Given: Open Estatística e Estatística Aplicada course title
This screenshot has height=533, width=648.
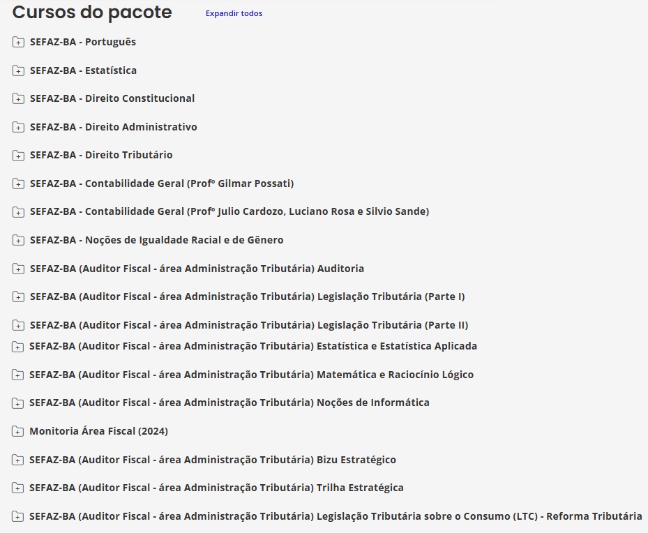Looking at the screenshot, I should coord(253,347).
